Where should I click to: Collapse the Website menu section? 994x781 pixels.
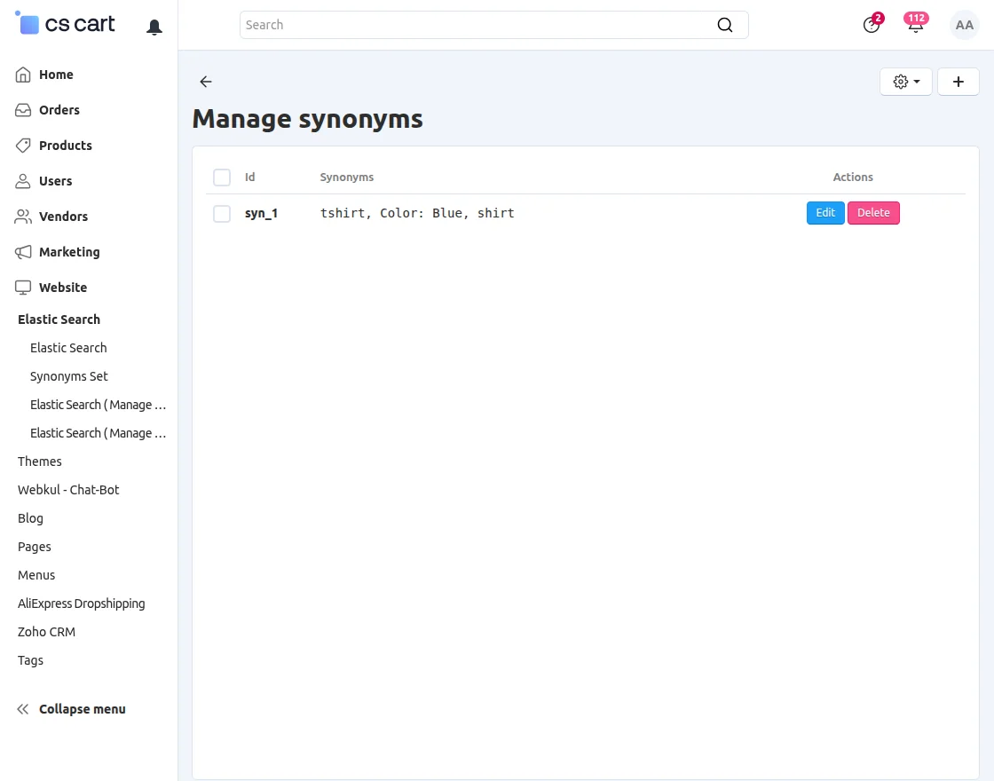point(63,288)
